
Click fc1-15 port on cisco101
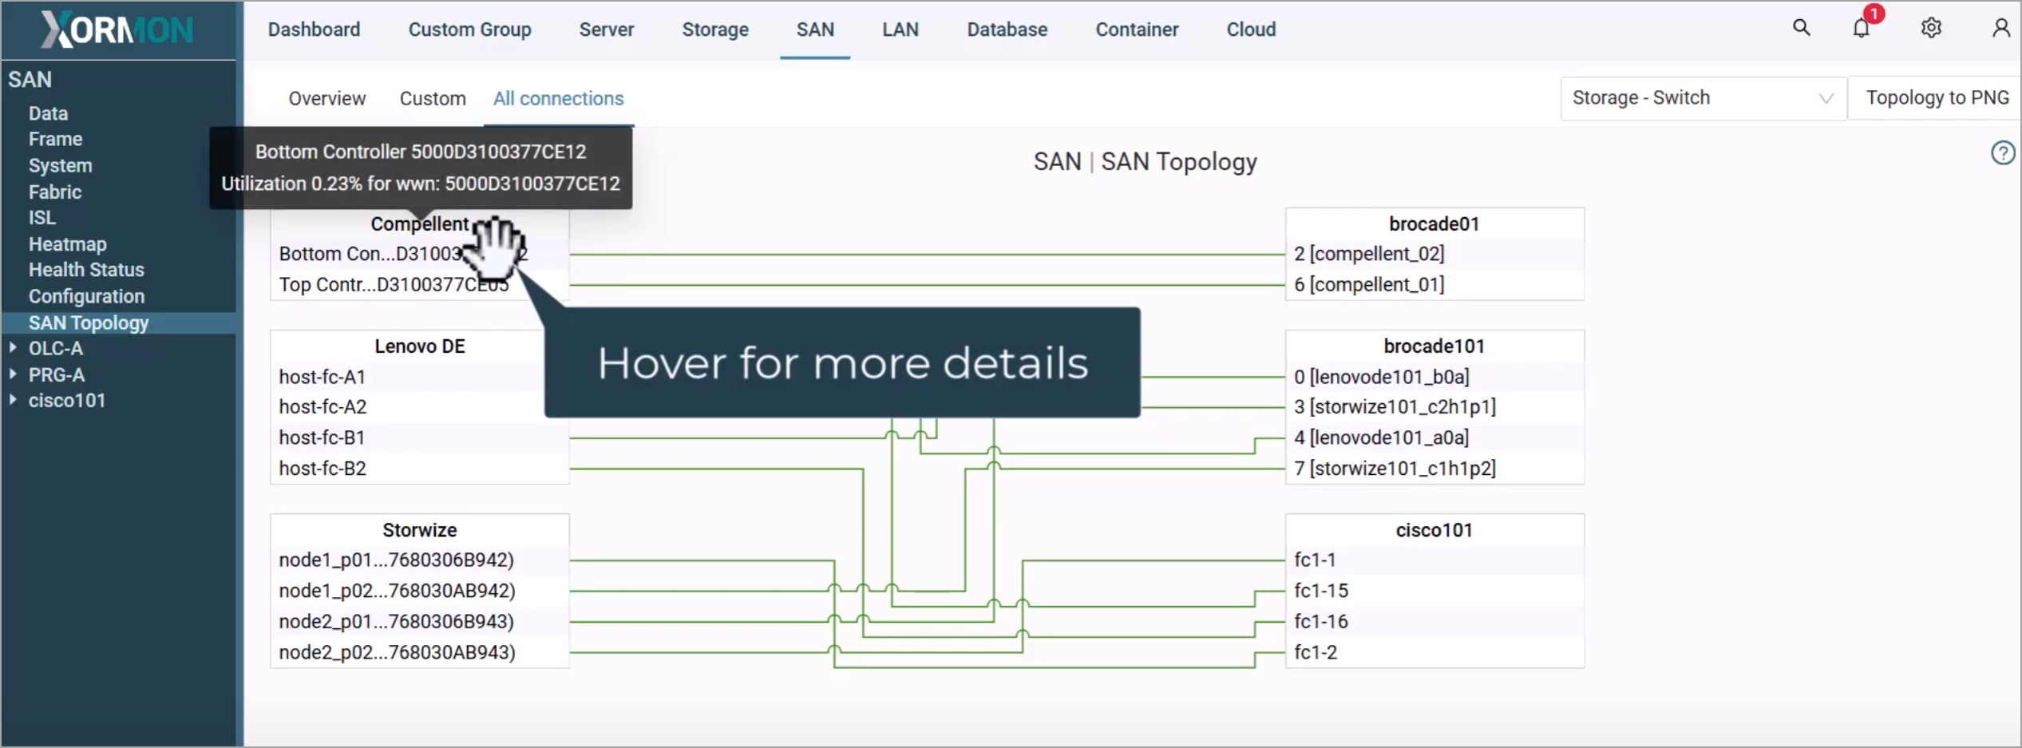point(1321,591)
